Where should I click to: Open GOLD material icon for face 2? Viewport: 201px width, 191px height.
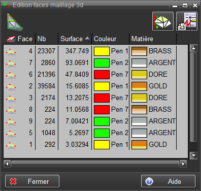tap(139, 86)
